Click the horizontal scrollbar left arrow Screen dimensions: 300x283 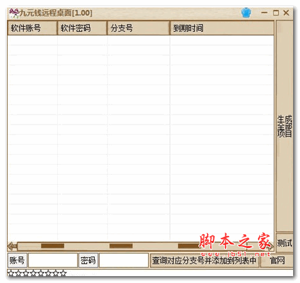pyautogui.click(x=13, y=247)
